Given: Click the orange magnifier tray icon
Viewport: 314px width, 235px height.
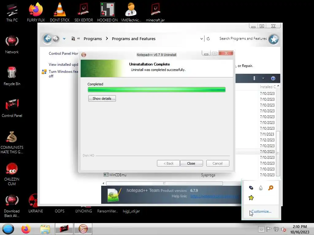Looking at the screenshot, I should [271, 188].
